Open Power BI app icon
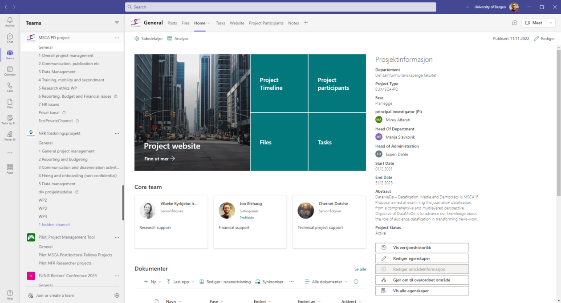561x303 pixels. tap(10, 136)
